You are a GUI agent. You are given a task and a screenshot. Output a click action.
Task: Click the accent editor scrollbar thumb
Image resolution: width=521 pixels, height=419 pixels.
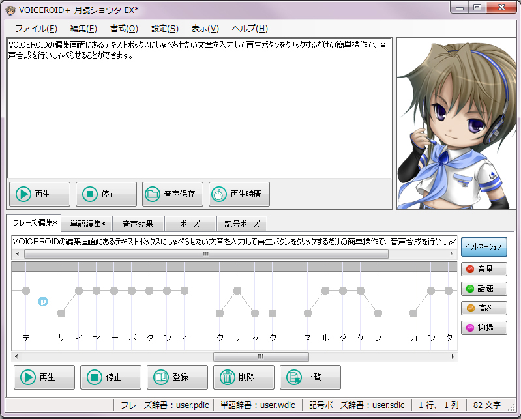point(261,357)
